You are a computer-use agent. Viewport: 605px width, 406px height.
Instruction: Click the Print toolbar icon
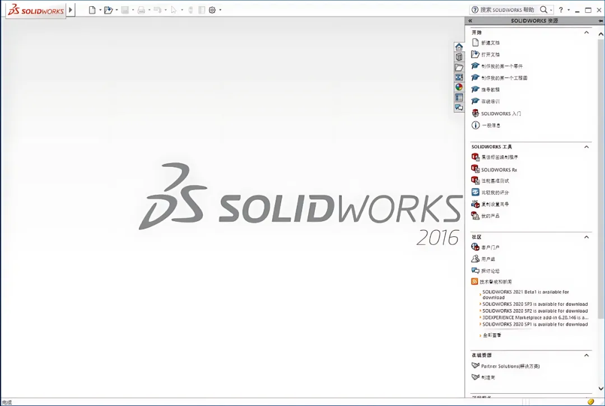coord(141,10)
